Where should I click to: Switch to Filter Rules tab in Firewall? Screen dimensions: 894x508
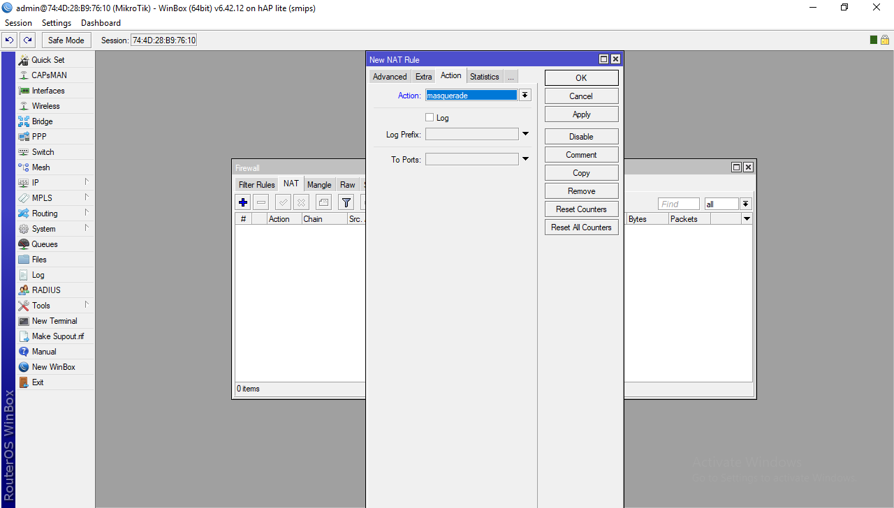[x=257, y=185]
